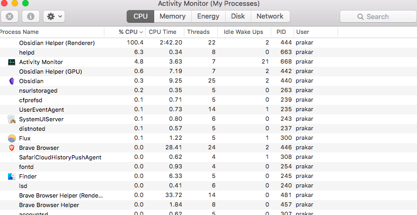Click the Quit Process toolbar button

coord(10,16)
